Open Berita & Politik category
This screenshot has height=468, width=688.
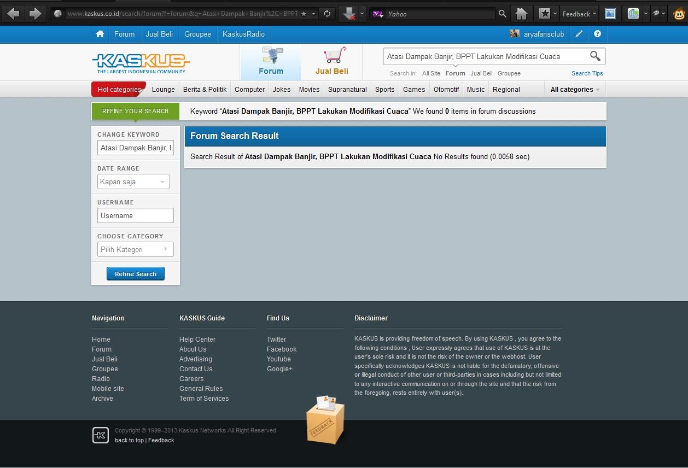tap(205, 90)
